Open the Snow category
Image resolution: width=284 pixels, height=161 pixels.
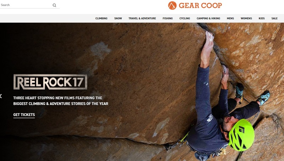point(118,18)
